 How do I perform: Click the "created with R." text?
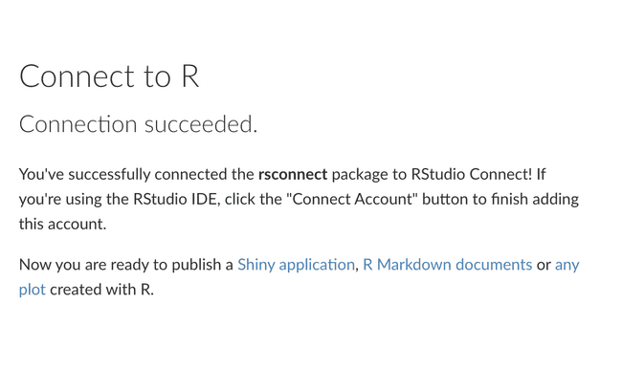point(102,290)
